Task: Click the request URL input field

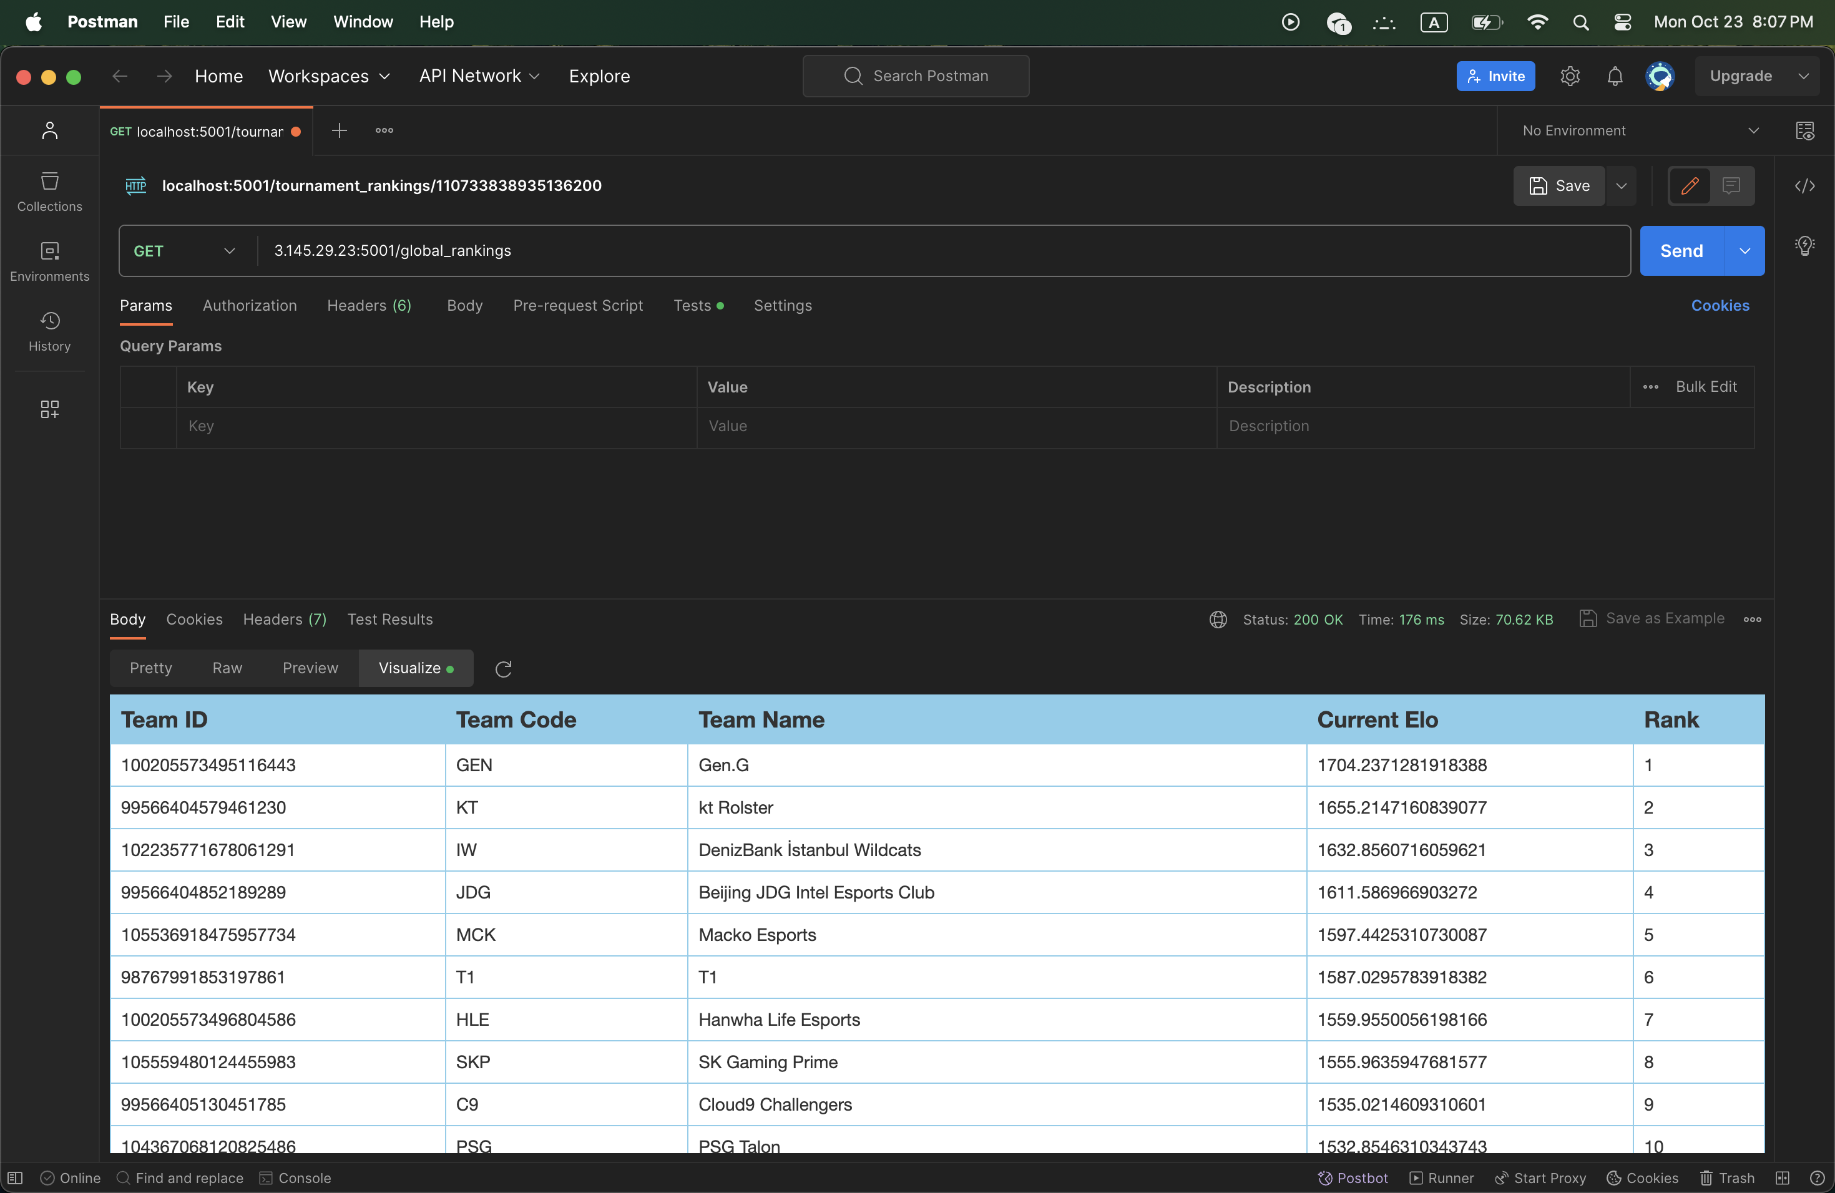Action: [925, 250]
